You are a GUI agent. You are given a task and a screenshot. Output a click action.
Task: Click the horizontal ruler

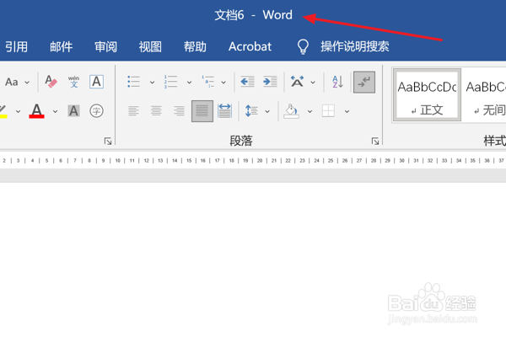pos(253,160)
